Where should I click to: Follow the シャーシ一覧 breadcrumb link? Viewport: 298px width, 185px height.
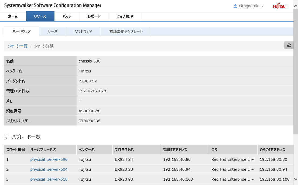pos(18,46)
